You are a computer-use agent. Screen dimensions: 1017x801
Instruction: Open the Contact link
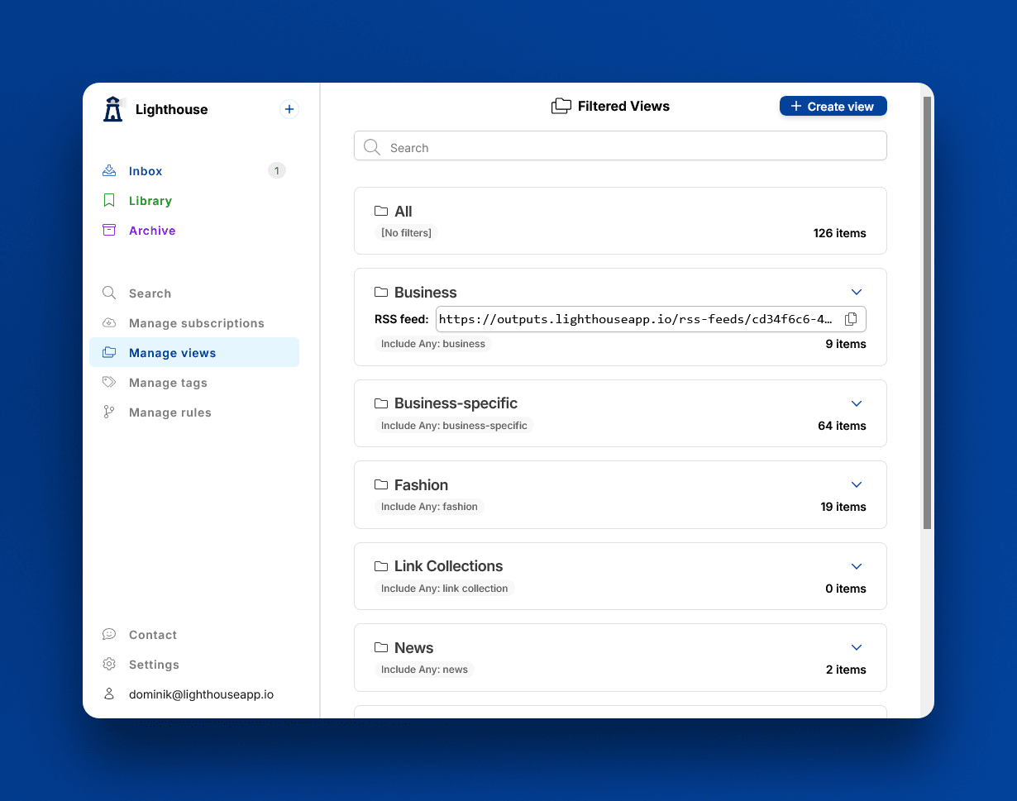pyautogui.click(x=152, y=635)
